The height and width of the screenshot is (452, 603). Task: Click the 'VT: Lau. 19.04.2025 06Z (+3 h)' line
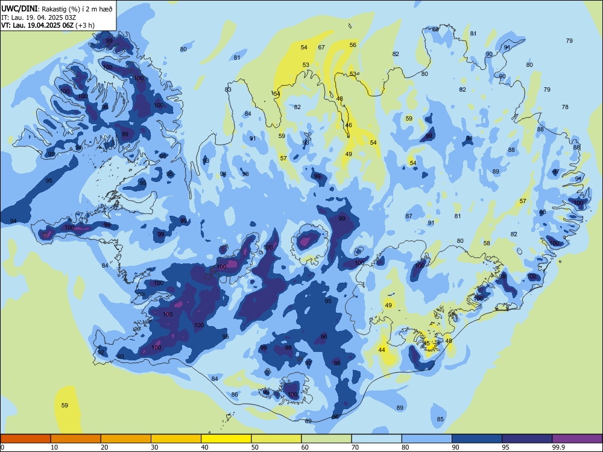(x=48, y=25)
